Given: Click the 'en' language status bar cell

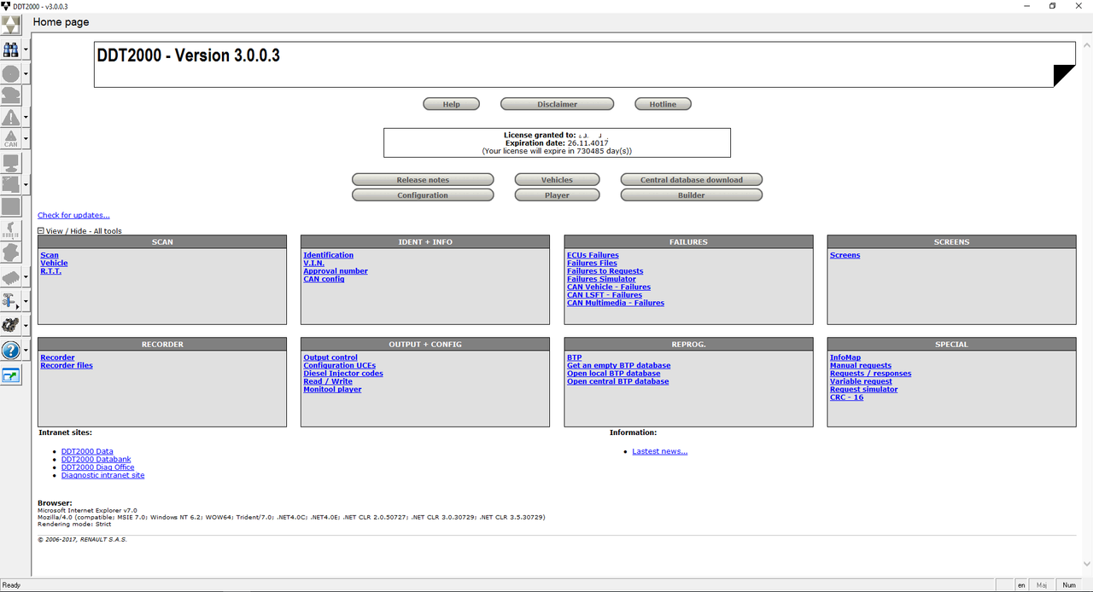Looking at the screenshot, I should [1021, 585].
